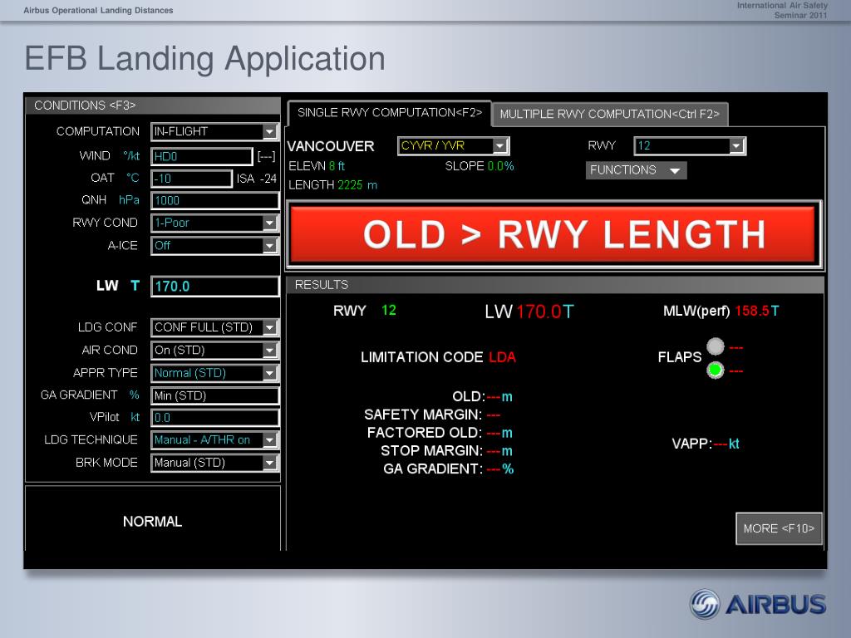Click the QNH field showing 1000
This screenshot has width=851, height=638.
(215, 200)
